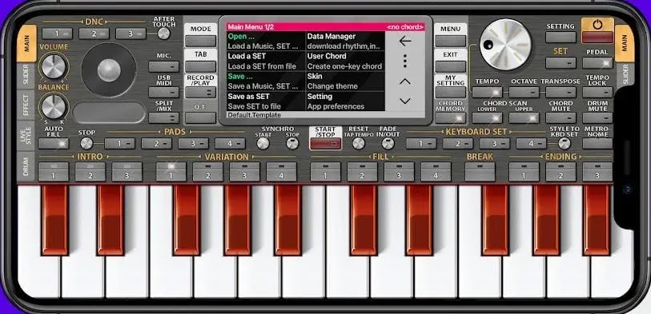Select 'Load a SET' menu entry
Viewport: 651px width, 314px height.
[x=266, y=61]
